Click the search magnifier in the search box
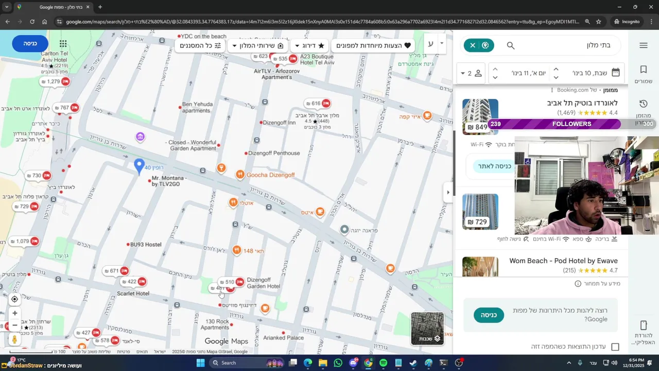This screenshot has width=659, height=371. 511,45
